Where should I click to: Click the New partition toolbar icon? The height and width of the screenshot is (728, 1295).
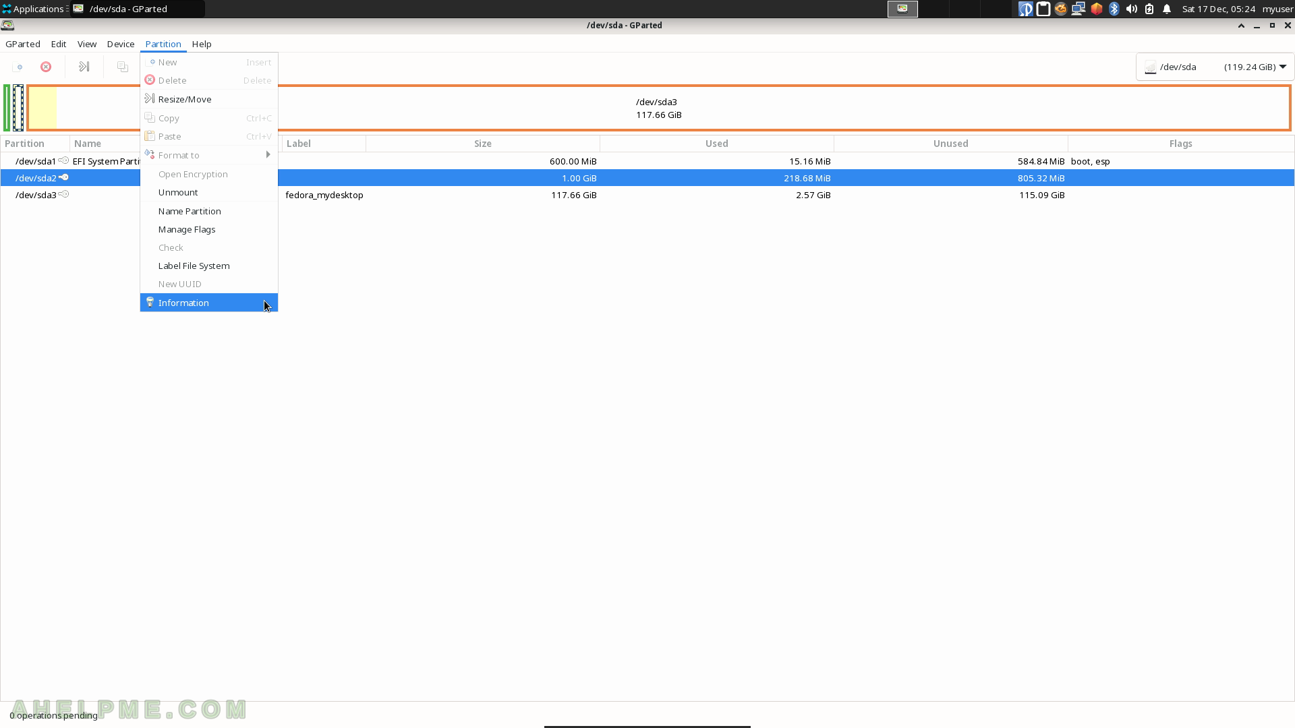(x=19, y=67)
